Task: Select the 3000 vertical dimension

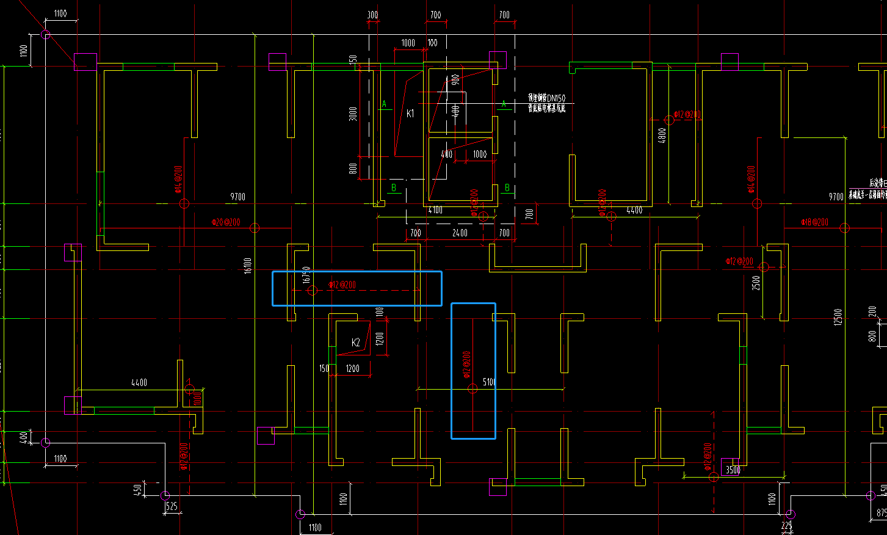Action: coord(353,114)
